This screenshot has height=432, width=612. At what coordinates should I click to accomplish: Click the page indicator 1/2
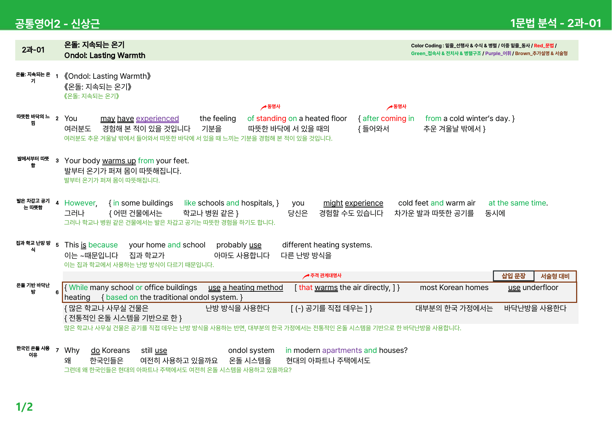pyautogui.click(x=24, y=407)
